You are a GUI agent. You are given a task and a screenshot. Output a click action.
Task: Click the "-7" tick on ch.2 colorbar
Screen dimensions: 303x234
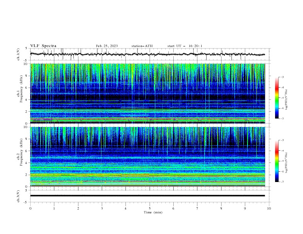pos(282,182)
